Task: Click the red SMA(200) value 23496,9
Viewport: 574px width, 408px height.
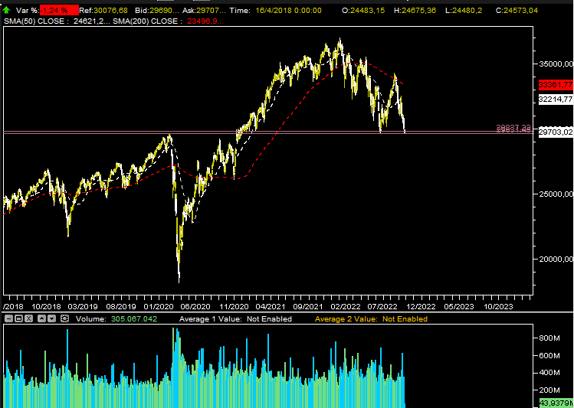Action: coord(205,21)
